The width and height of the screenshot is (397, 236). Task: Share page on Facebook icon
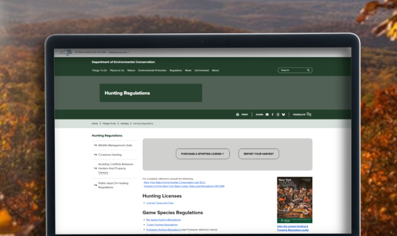[x=273, y=114]
